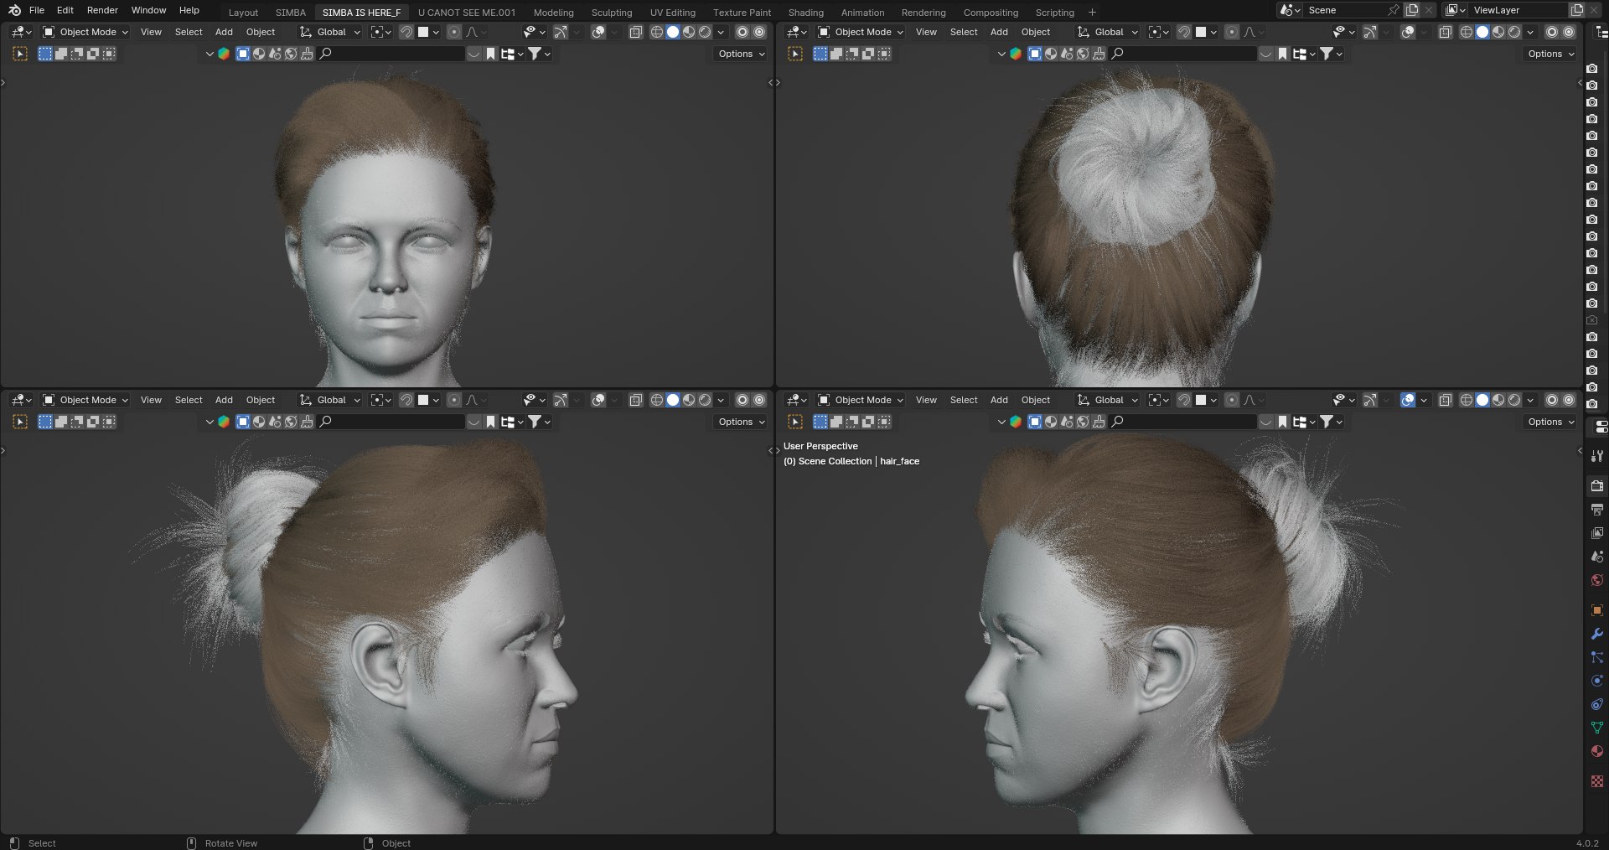Open View menu in top-left viewport
Image resolution: width=1609 pixels, height=850 pixels.
[x=151, y=32]
